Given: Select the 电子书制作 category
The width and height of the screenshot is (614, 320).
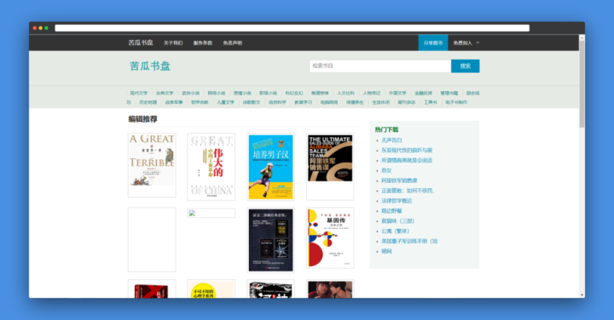Looking at the screenshot, I should [455, 102].
